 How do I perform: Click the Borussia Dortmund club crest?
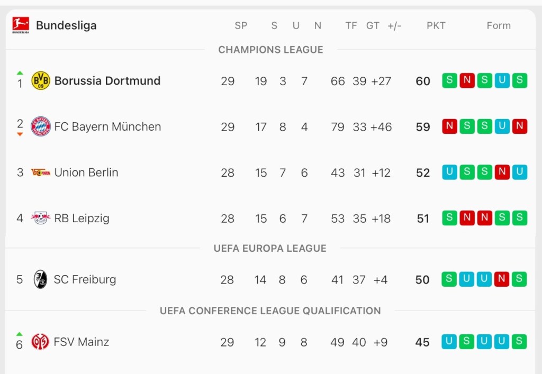coord(41,81)
